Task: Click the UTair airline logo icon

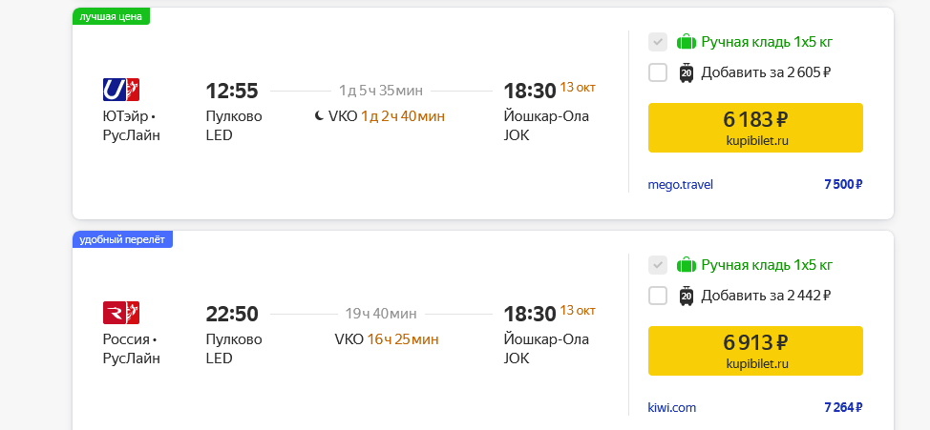Action: 121,90
